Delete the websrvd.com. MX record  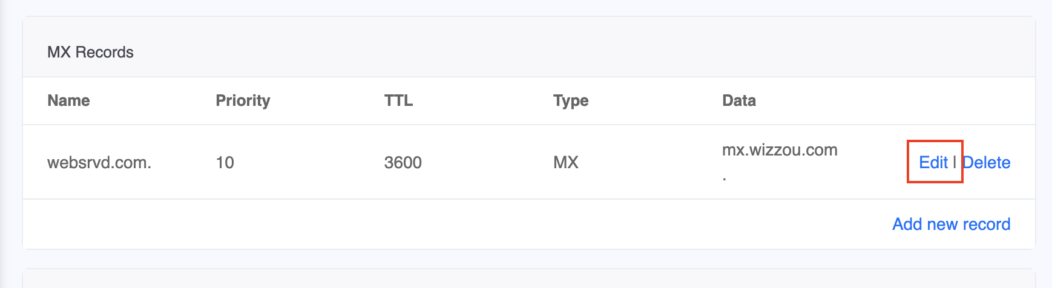click(987, 162)
